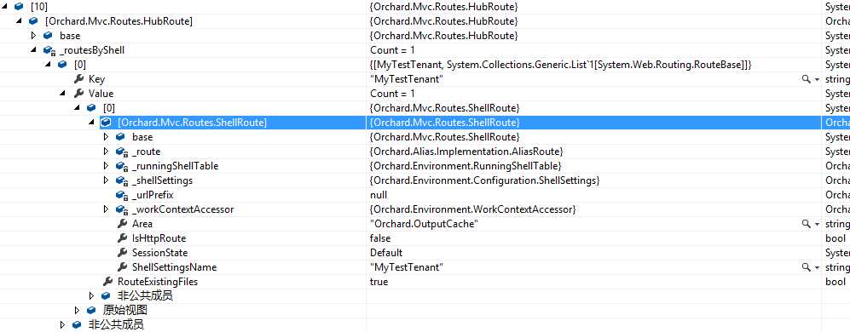Collapse the [Orchard.Mvc.Routes.ShellRoute] selected node

pyautogui.click(x=91, y=123)
